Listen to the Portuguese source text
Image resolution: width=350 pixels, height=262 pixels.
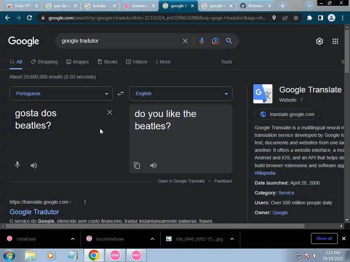tap(34, 165)
